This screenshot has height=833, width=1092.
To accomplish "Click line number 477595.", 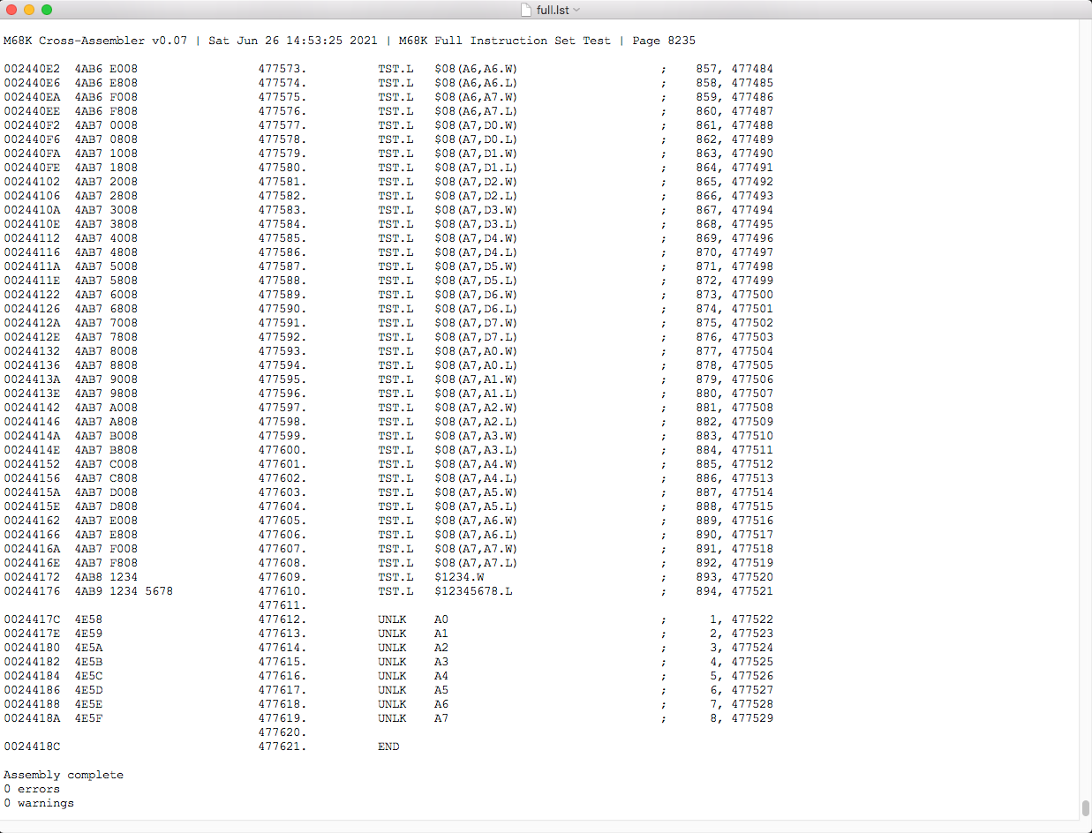I will [282, 379].
